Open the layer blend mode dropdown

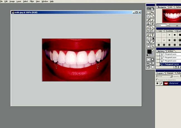[x=164, y=76]
